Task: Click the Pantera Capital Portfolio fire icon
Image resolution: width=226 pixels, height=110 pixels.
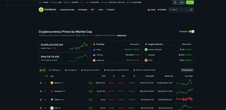Action: pyautogui.click(x=134, y=70)
